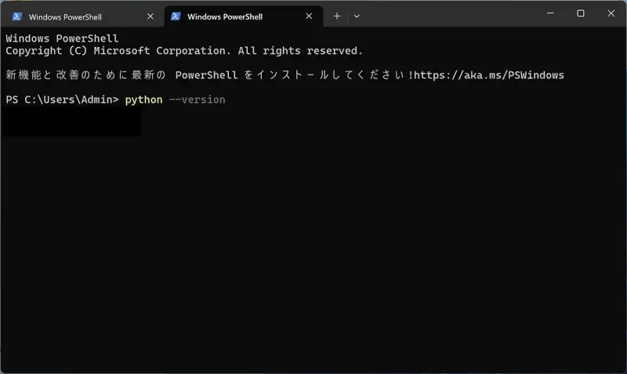Click the PS C:\Users\Admin> prompt text
Viewport: 627px width, 374px height.
click(x=62, y=100)
